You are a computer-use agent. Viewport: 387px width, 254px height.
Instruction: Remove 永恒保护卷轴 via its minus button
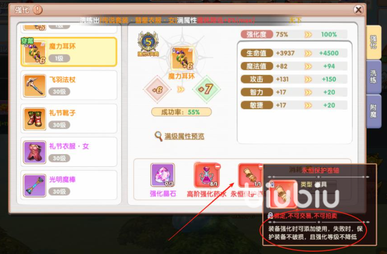pos(261,167)
